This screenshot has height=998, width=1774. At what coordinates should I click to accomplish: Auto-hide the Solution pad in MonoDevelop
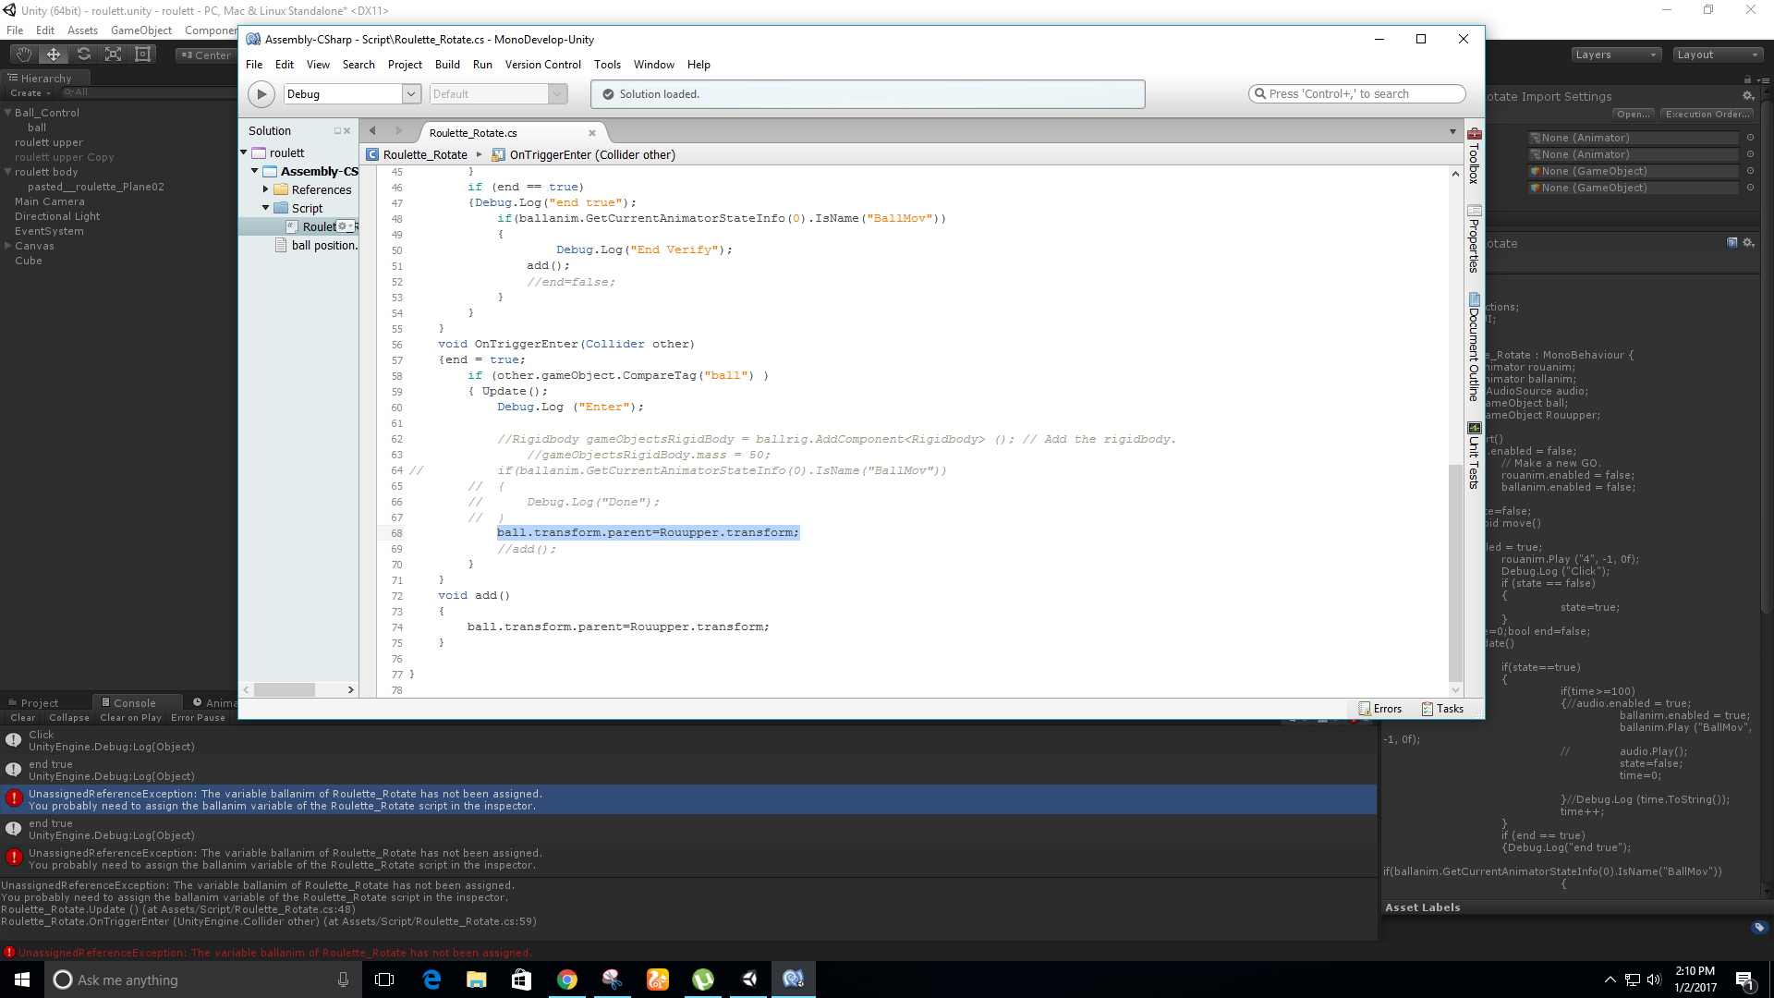tap(337, 131)
